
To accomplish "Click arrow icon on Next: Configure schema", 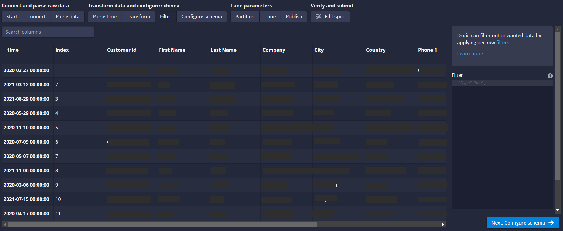I will coord(551,223).
